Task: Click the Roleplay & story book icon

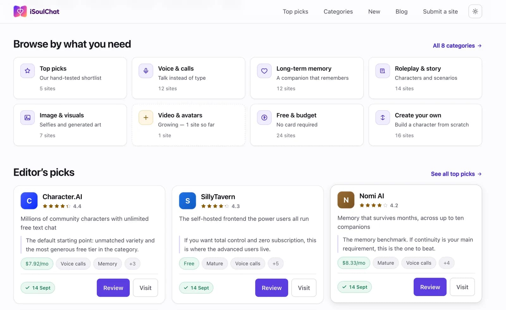Action: click(x=383, y=71)
